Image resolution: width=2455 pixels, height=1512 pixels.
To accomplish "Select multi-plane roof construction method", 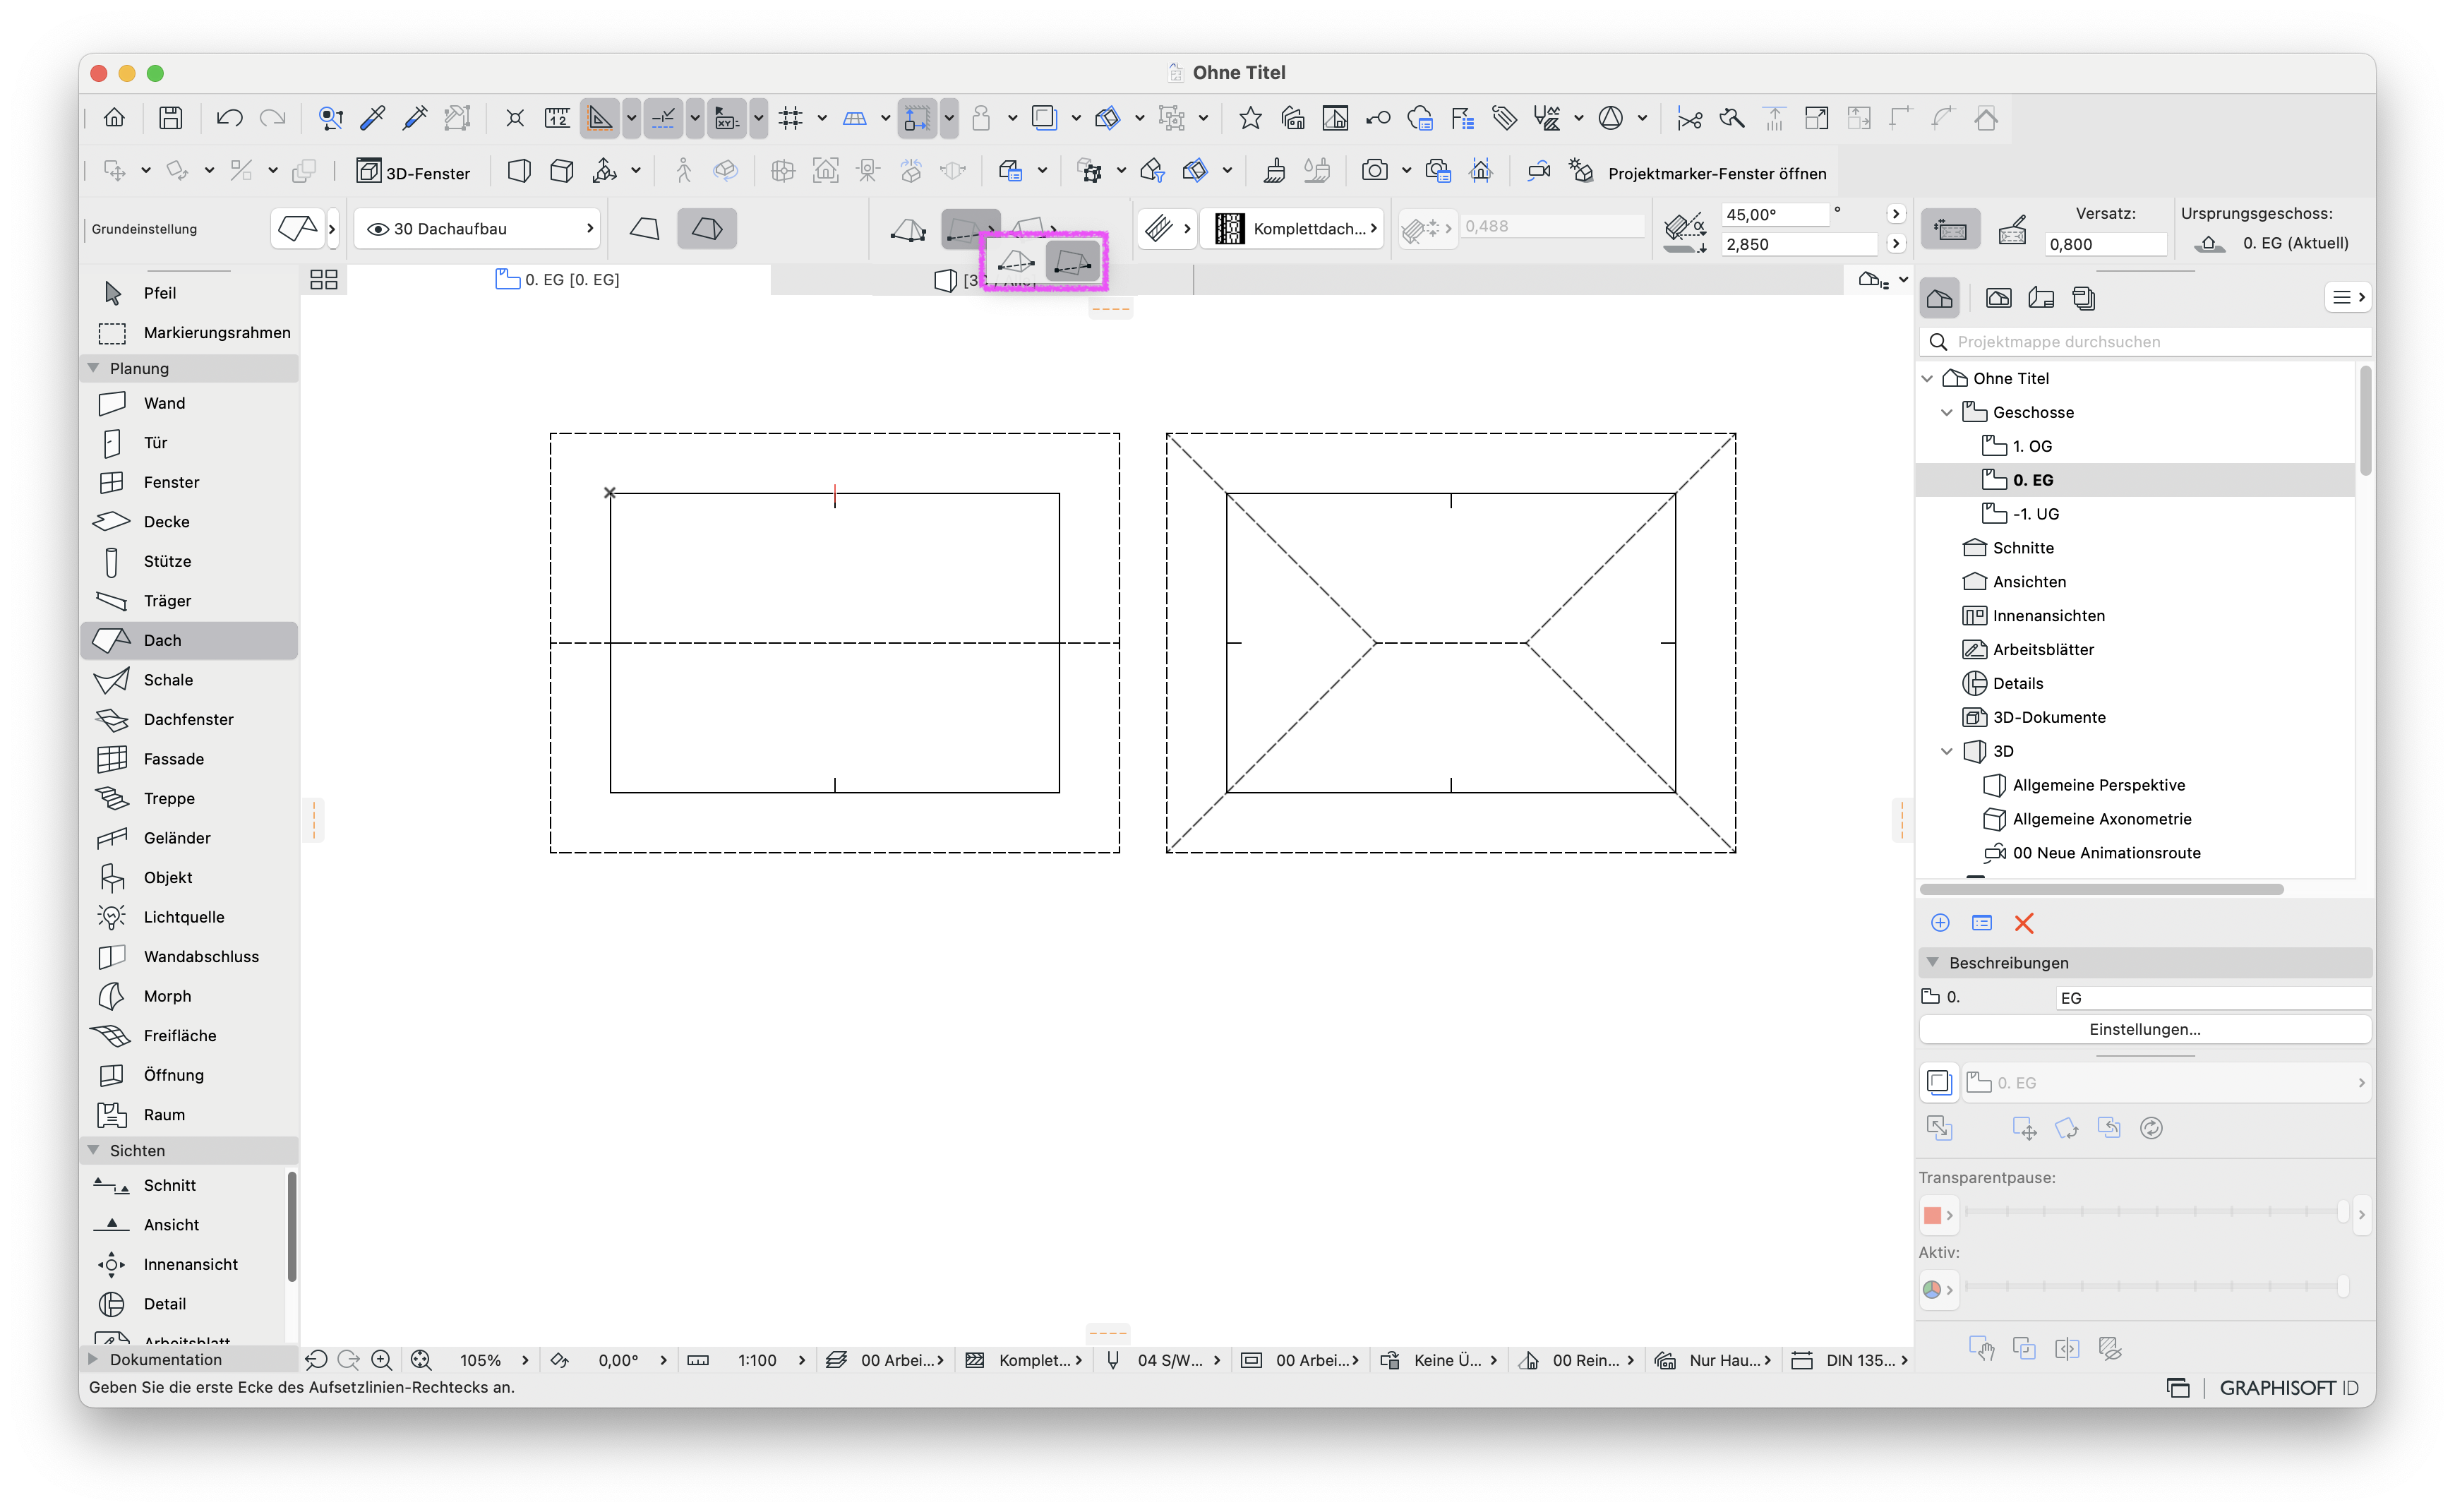I will click(707, 229).
